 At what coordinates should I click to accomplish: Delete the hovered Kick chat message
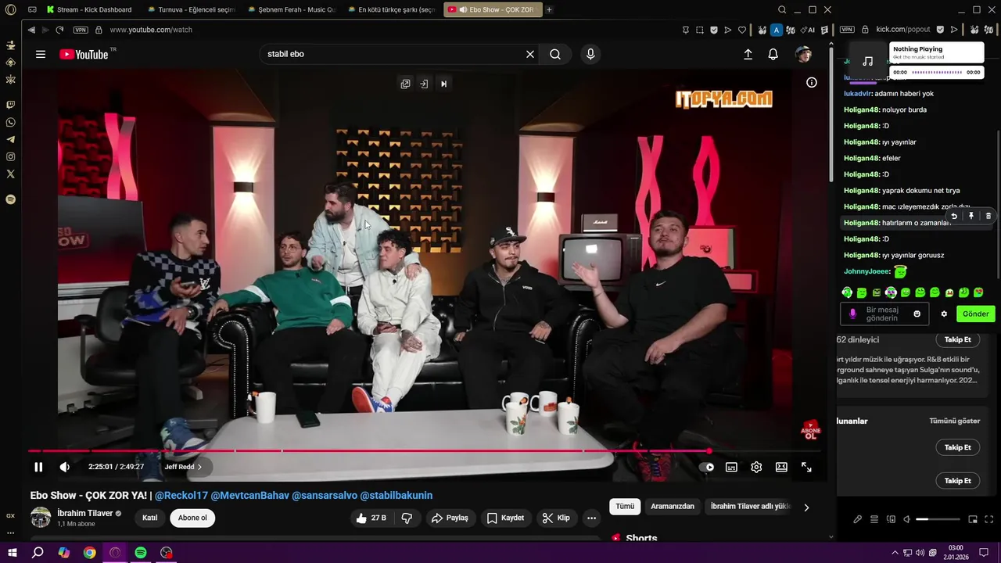tap(988, 216)
